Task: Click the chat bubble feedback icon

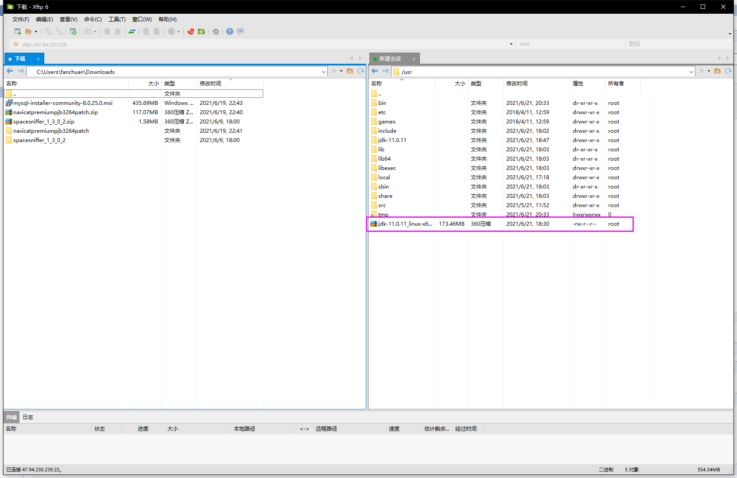Action: click(240, 31)
